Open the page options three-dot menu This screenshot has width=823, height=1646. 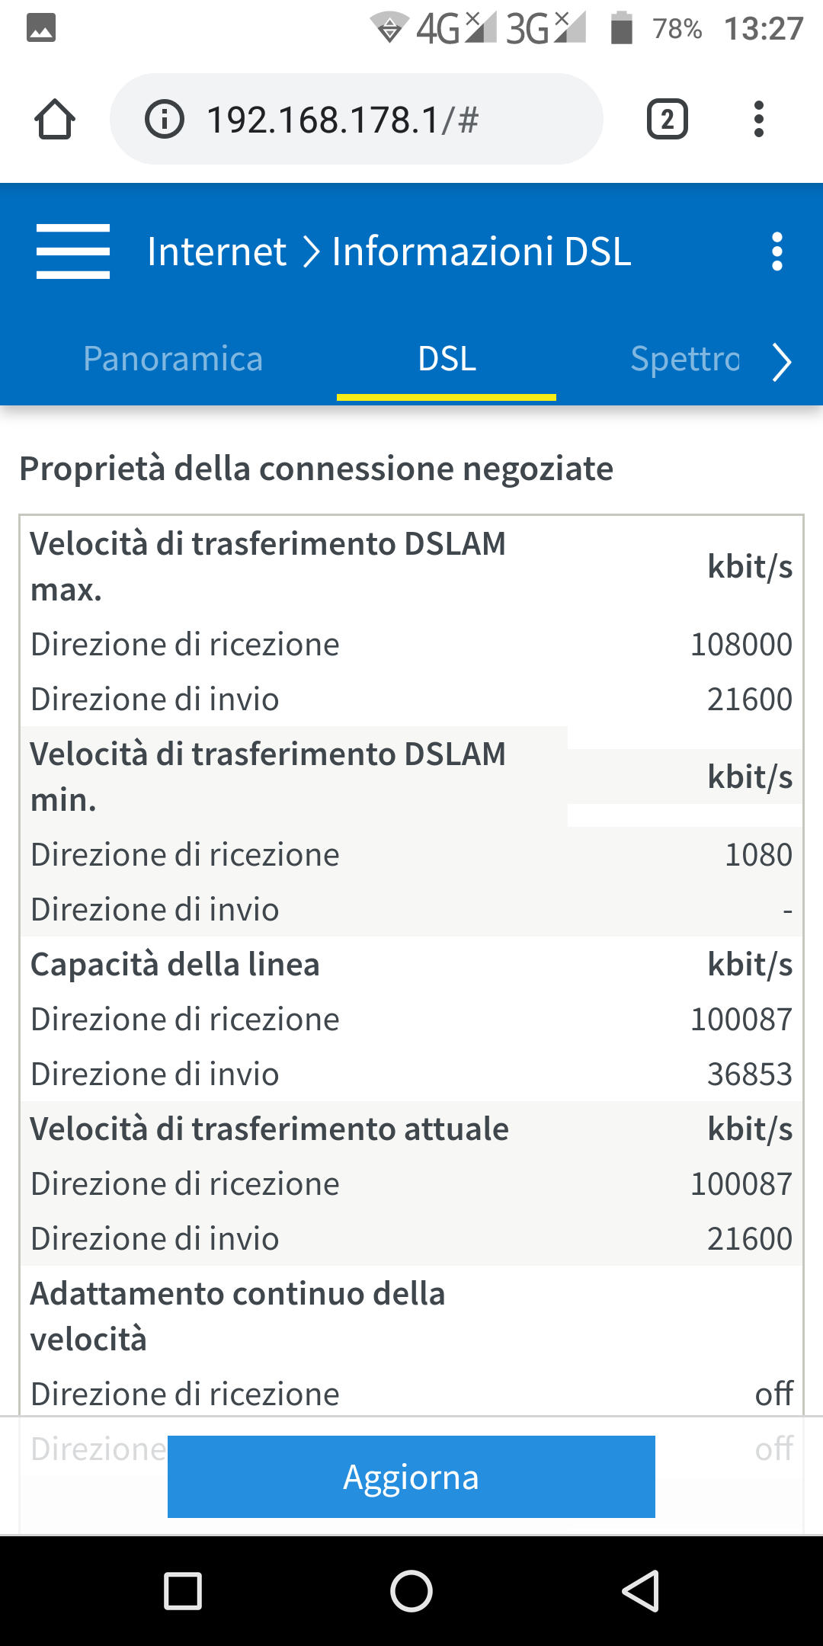(777, 251)
